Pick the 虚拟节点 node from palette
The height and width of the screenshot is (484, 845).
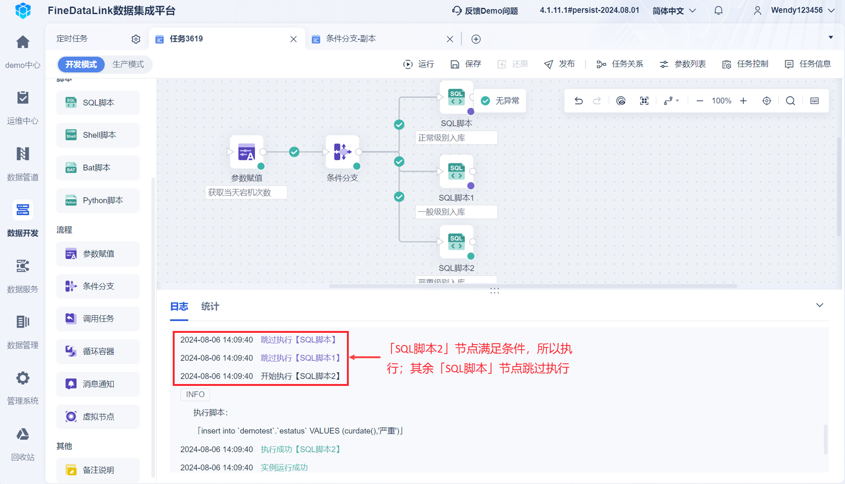98,416
